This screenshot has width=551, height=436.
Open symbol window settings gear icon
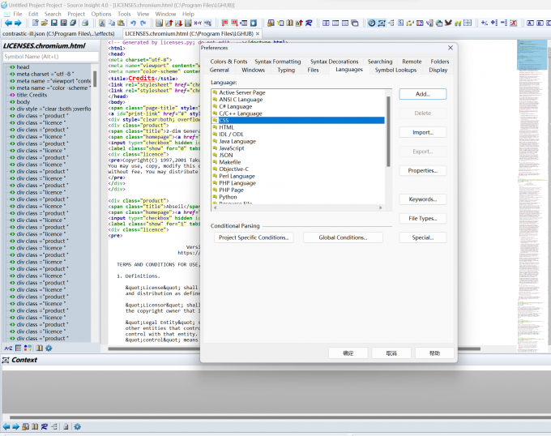tap(49, 348)
